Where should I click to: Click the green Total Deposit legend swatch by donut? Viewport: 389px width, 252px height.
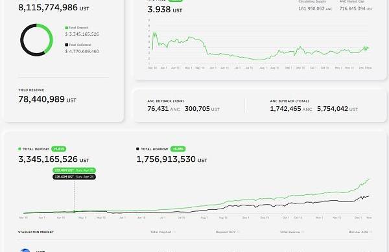(67, 28)
